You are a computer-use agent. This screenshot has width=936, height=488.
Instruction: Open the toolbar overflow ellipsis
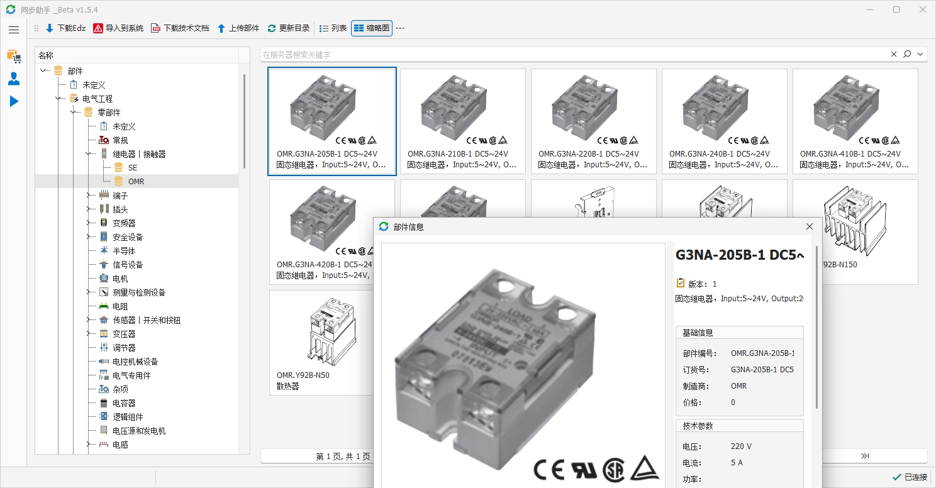(400, 28)
